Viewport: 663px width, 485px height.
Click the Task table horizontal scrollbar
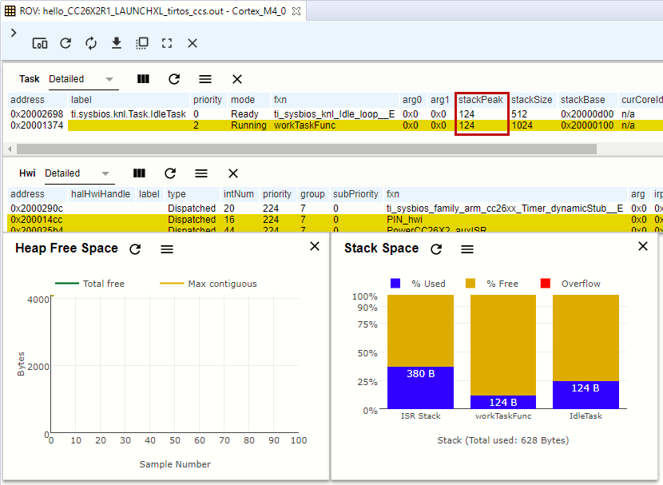pos(308,149)
